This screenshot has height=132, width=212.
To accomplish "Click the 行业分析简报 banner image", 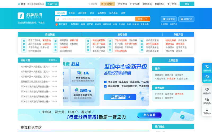I will (x=106, y=115).
